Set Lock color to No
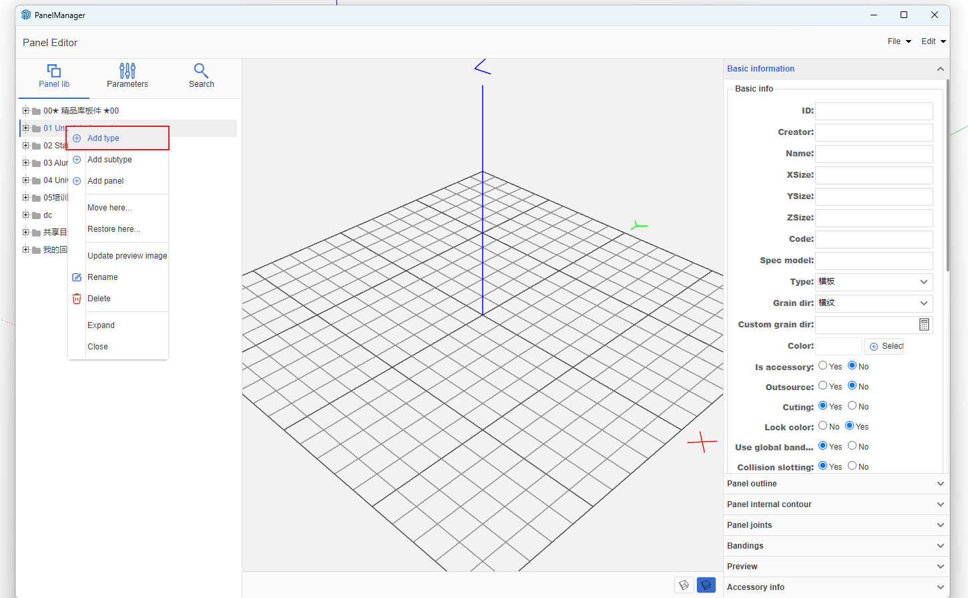 pyautogui.click(x=823, y=426)
